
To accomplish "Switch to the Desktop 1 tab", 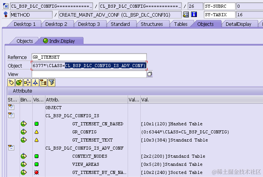I will coord(25,24).
